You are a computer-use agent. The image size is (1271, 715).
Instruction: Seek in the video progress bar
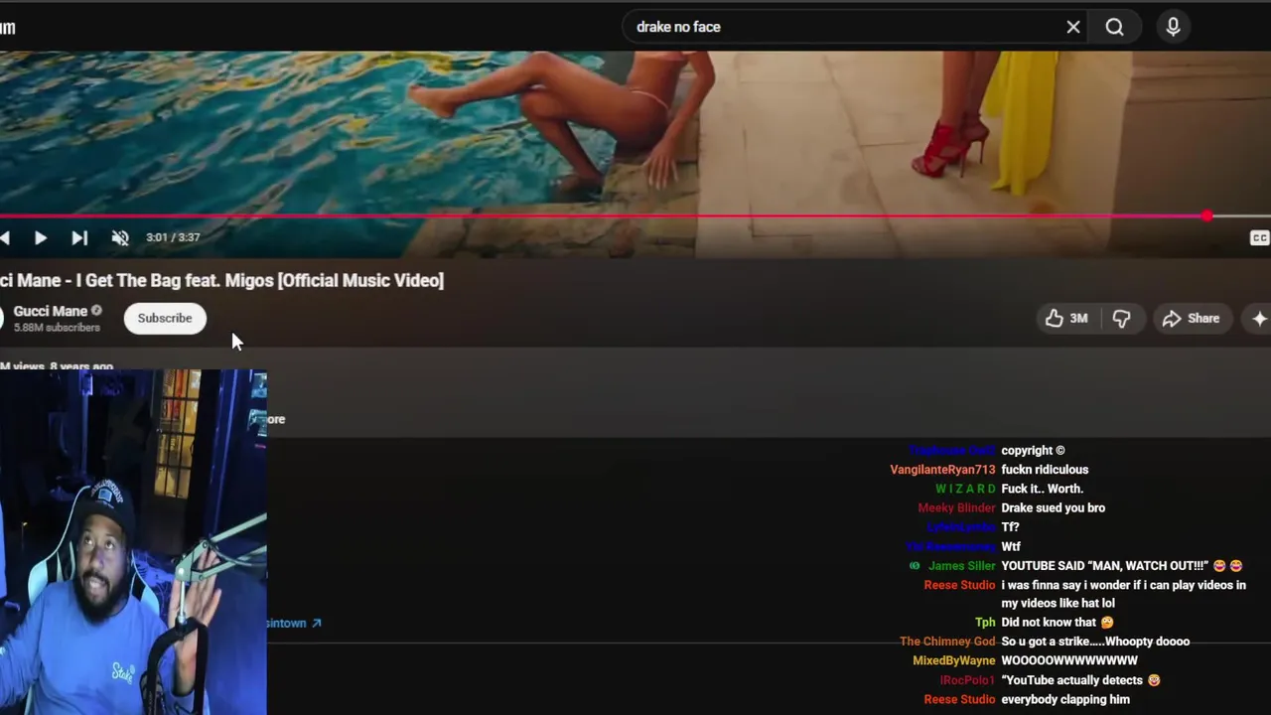click(x=635, y=215)
